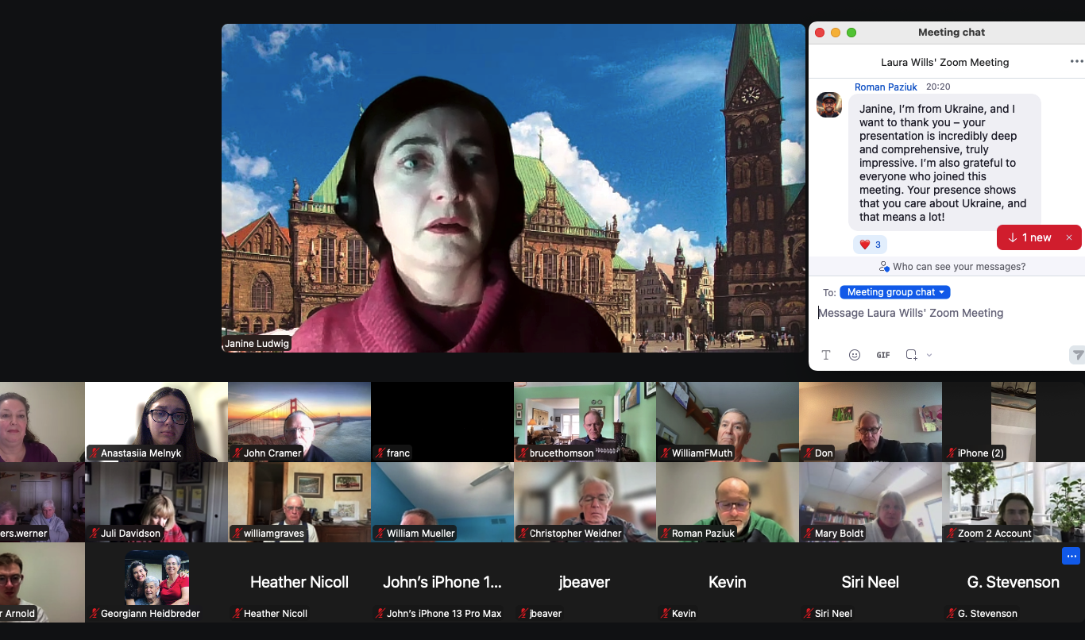Select Janine Ludwig's main speaker video

513,188
